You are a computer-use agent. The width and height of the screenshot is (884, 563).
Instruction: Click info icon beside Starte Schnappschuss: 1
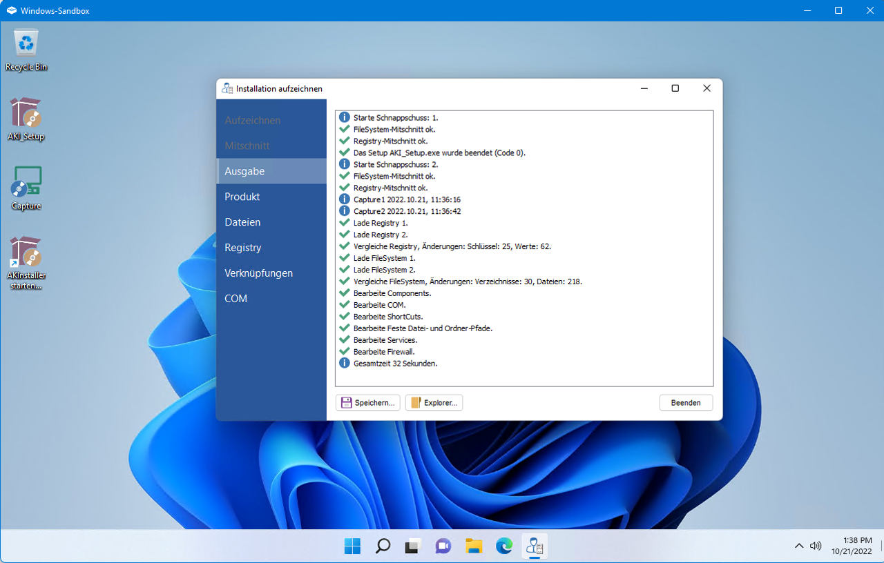pos(345,117)
